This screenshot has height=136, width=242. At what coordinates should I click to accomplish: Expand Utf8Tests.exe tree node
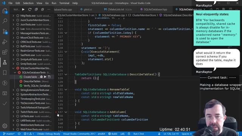(14, 121)
